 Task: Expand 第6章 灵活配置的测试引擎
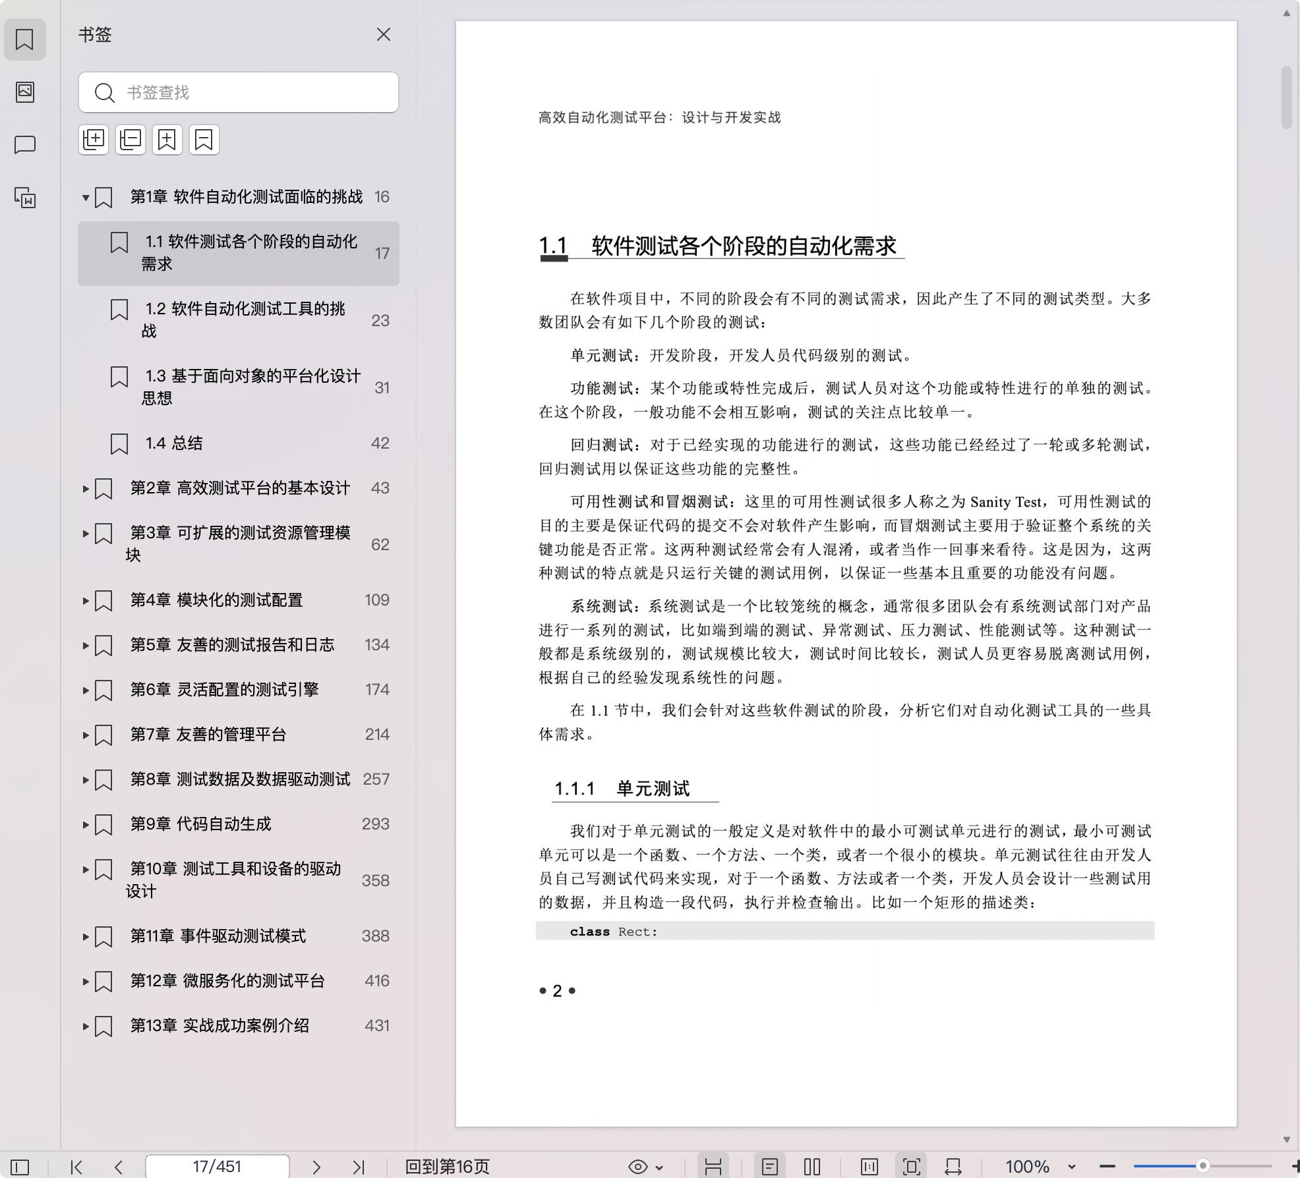tap(86, 690)
